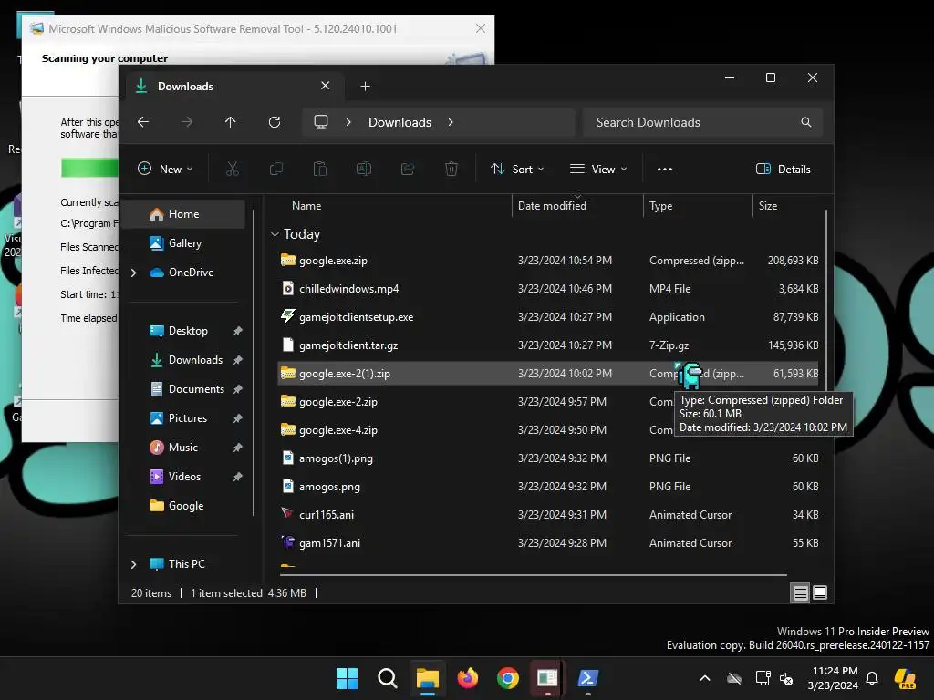Toggle the Details pane
The width and height of the screenshot is (934, 700).
click(783, 169)
